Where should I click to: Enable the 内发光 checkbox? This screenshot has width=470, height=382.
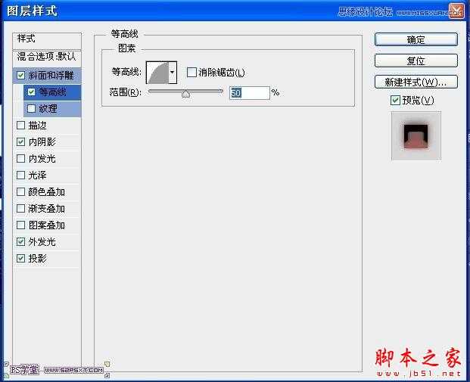20,159
